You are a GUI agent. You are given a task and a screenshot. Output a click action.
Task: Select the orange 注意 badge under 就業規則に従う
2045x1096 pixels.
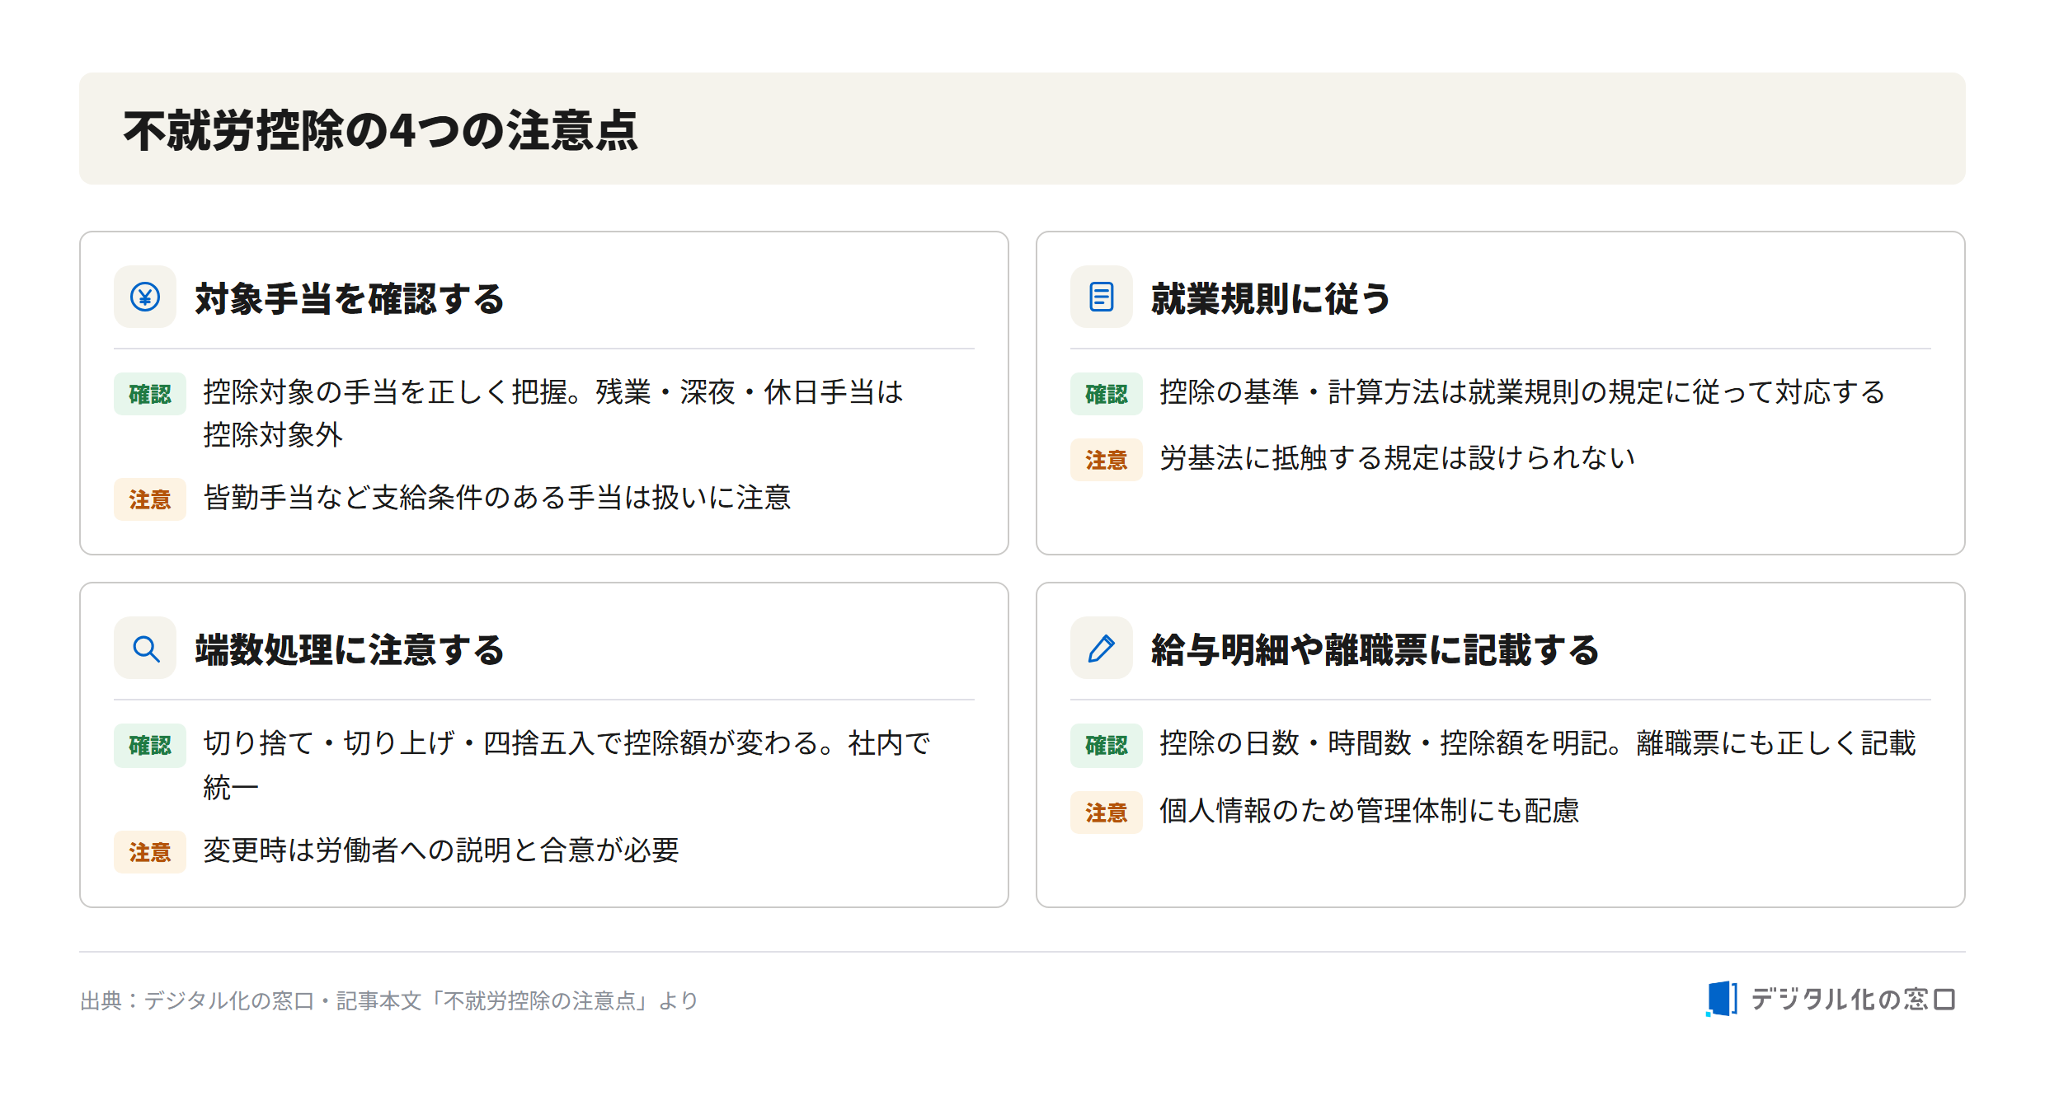(1107, 460)
